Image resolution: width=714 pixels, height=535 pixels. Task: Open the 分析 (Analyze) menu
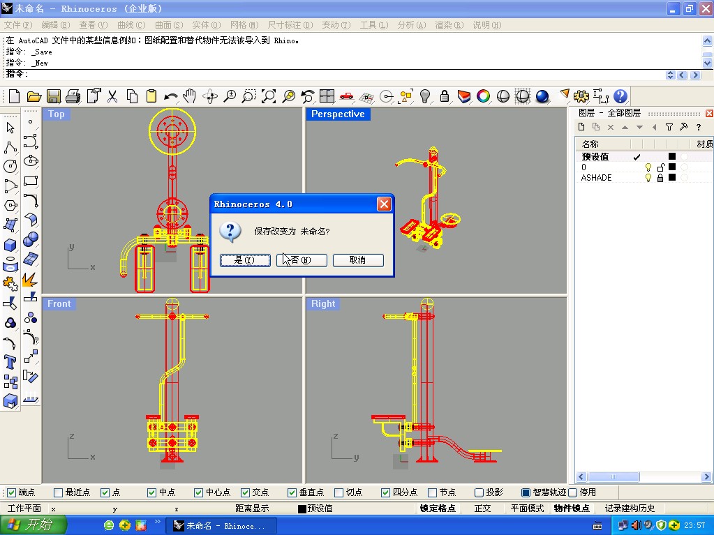point(411,25)
